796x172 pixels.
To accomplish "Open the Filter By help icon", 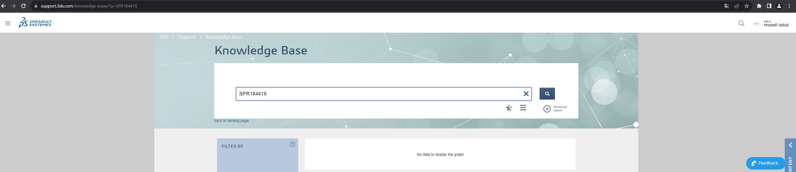I will [292, 144].
